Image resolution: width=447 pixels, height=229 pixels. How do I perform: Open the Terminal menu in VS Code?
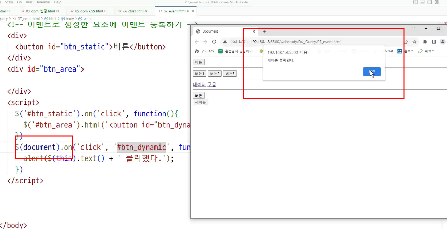click(43, 2)
